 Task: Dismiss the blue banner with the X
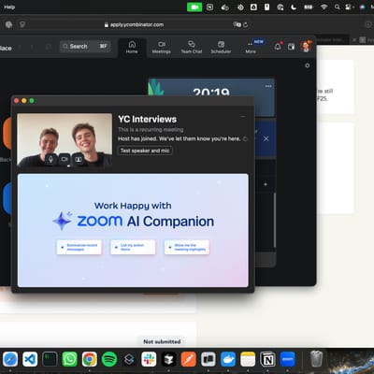tap(266, 138)
